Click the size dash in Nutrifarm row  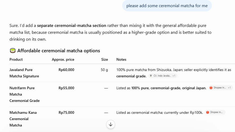pyautogui.click(x=106, y=88)
